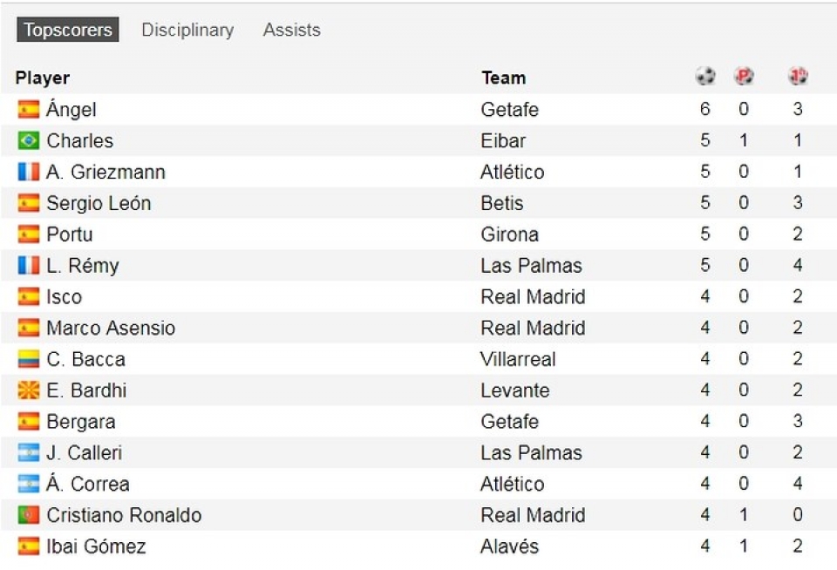Click the goals soccer ball column icon
The image size is (837, 570).
click(x=705, y=77)
